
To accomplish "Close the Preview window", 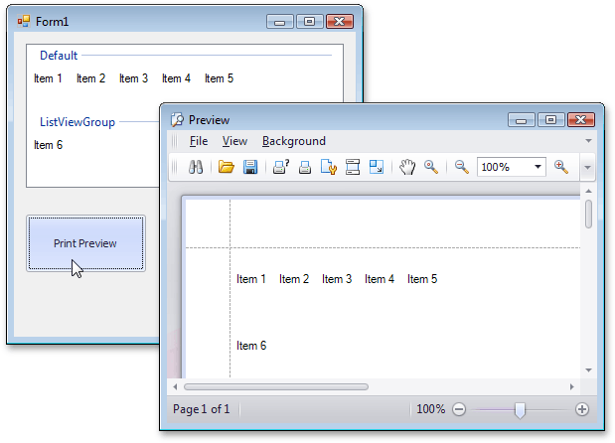I will (581, 120).
